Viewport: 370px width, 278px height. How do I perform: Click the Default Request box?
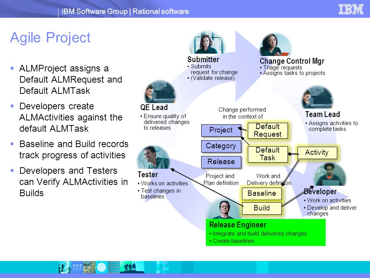(267, 131)
